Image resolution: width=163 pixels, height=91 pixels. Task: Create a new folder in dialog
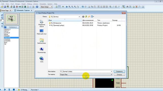[89, 17]
